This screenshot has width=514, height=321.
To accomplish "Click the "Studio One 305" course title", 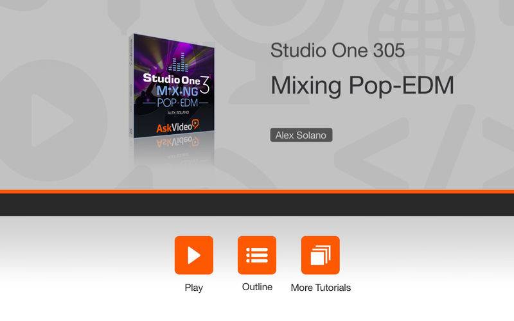I will 337,51.
